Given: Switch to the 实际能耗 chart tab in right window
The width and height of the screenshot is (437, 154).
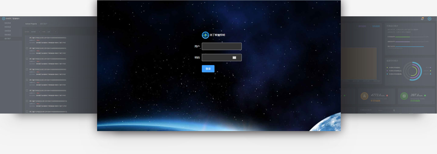Looking at the screenshot, I should [376, 26].
